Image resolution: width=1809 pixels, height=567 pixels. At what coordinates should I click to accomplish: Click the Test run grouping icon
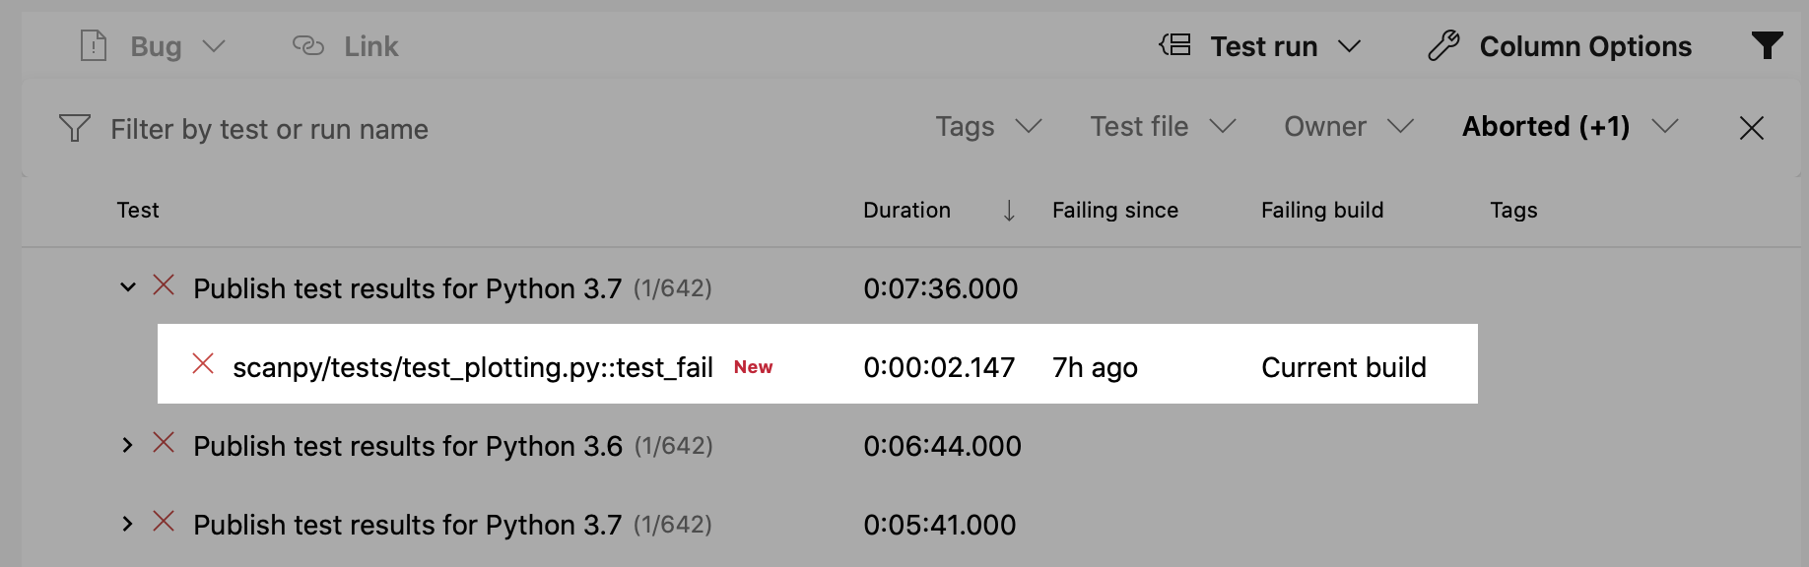point(1174,45)
